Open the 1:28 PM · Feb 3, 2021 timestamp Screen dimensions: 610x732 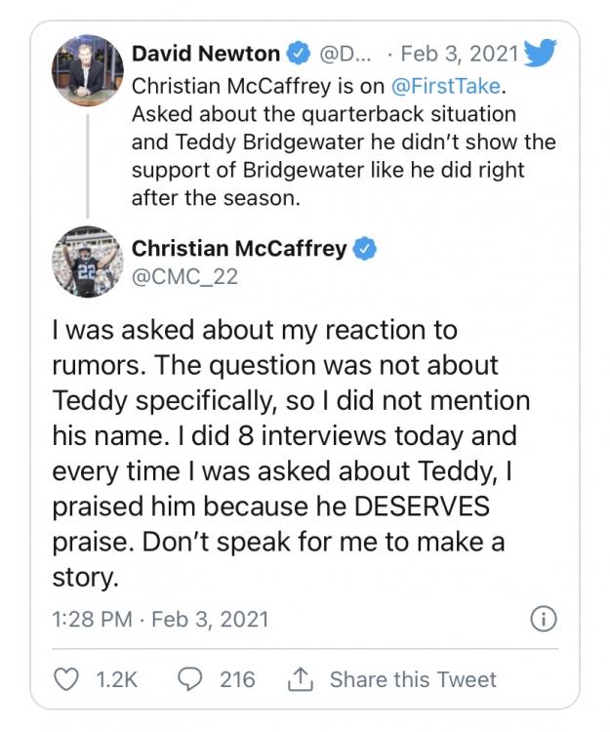pyautogui.click(x=160, y=619)
